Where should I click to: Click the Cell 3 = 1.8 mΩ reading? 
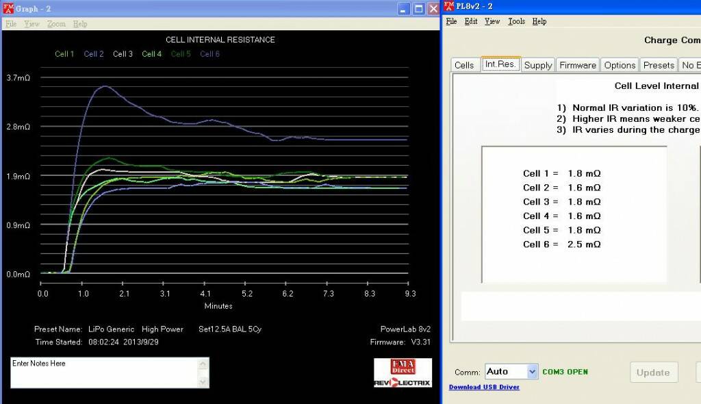coord(562,202)
